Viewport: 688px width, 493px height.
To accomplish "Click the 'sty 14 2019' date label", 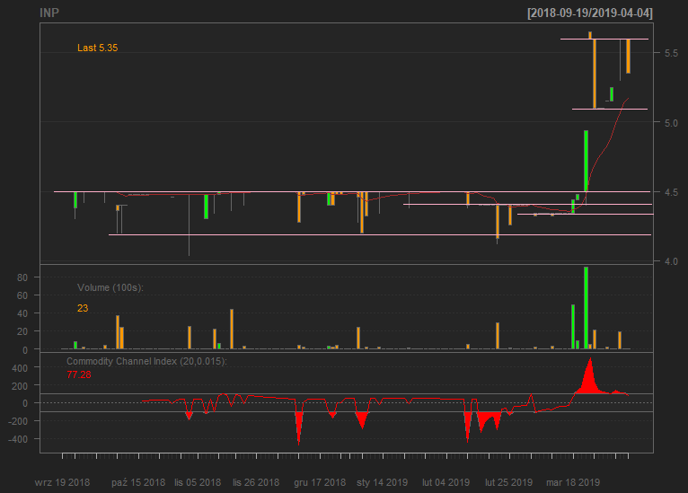I will (x=383, y=482).
